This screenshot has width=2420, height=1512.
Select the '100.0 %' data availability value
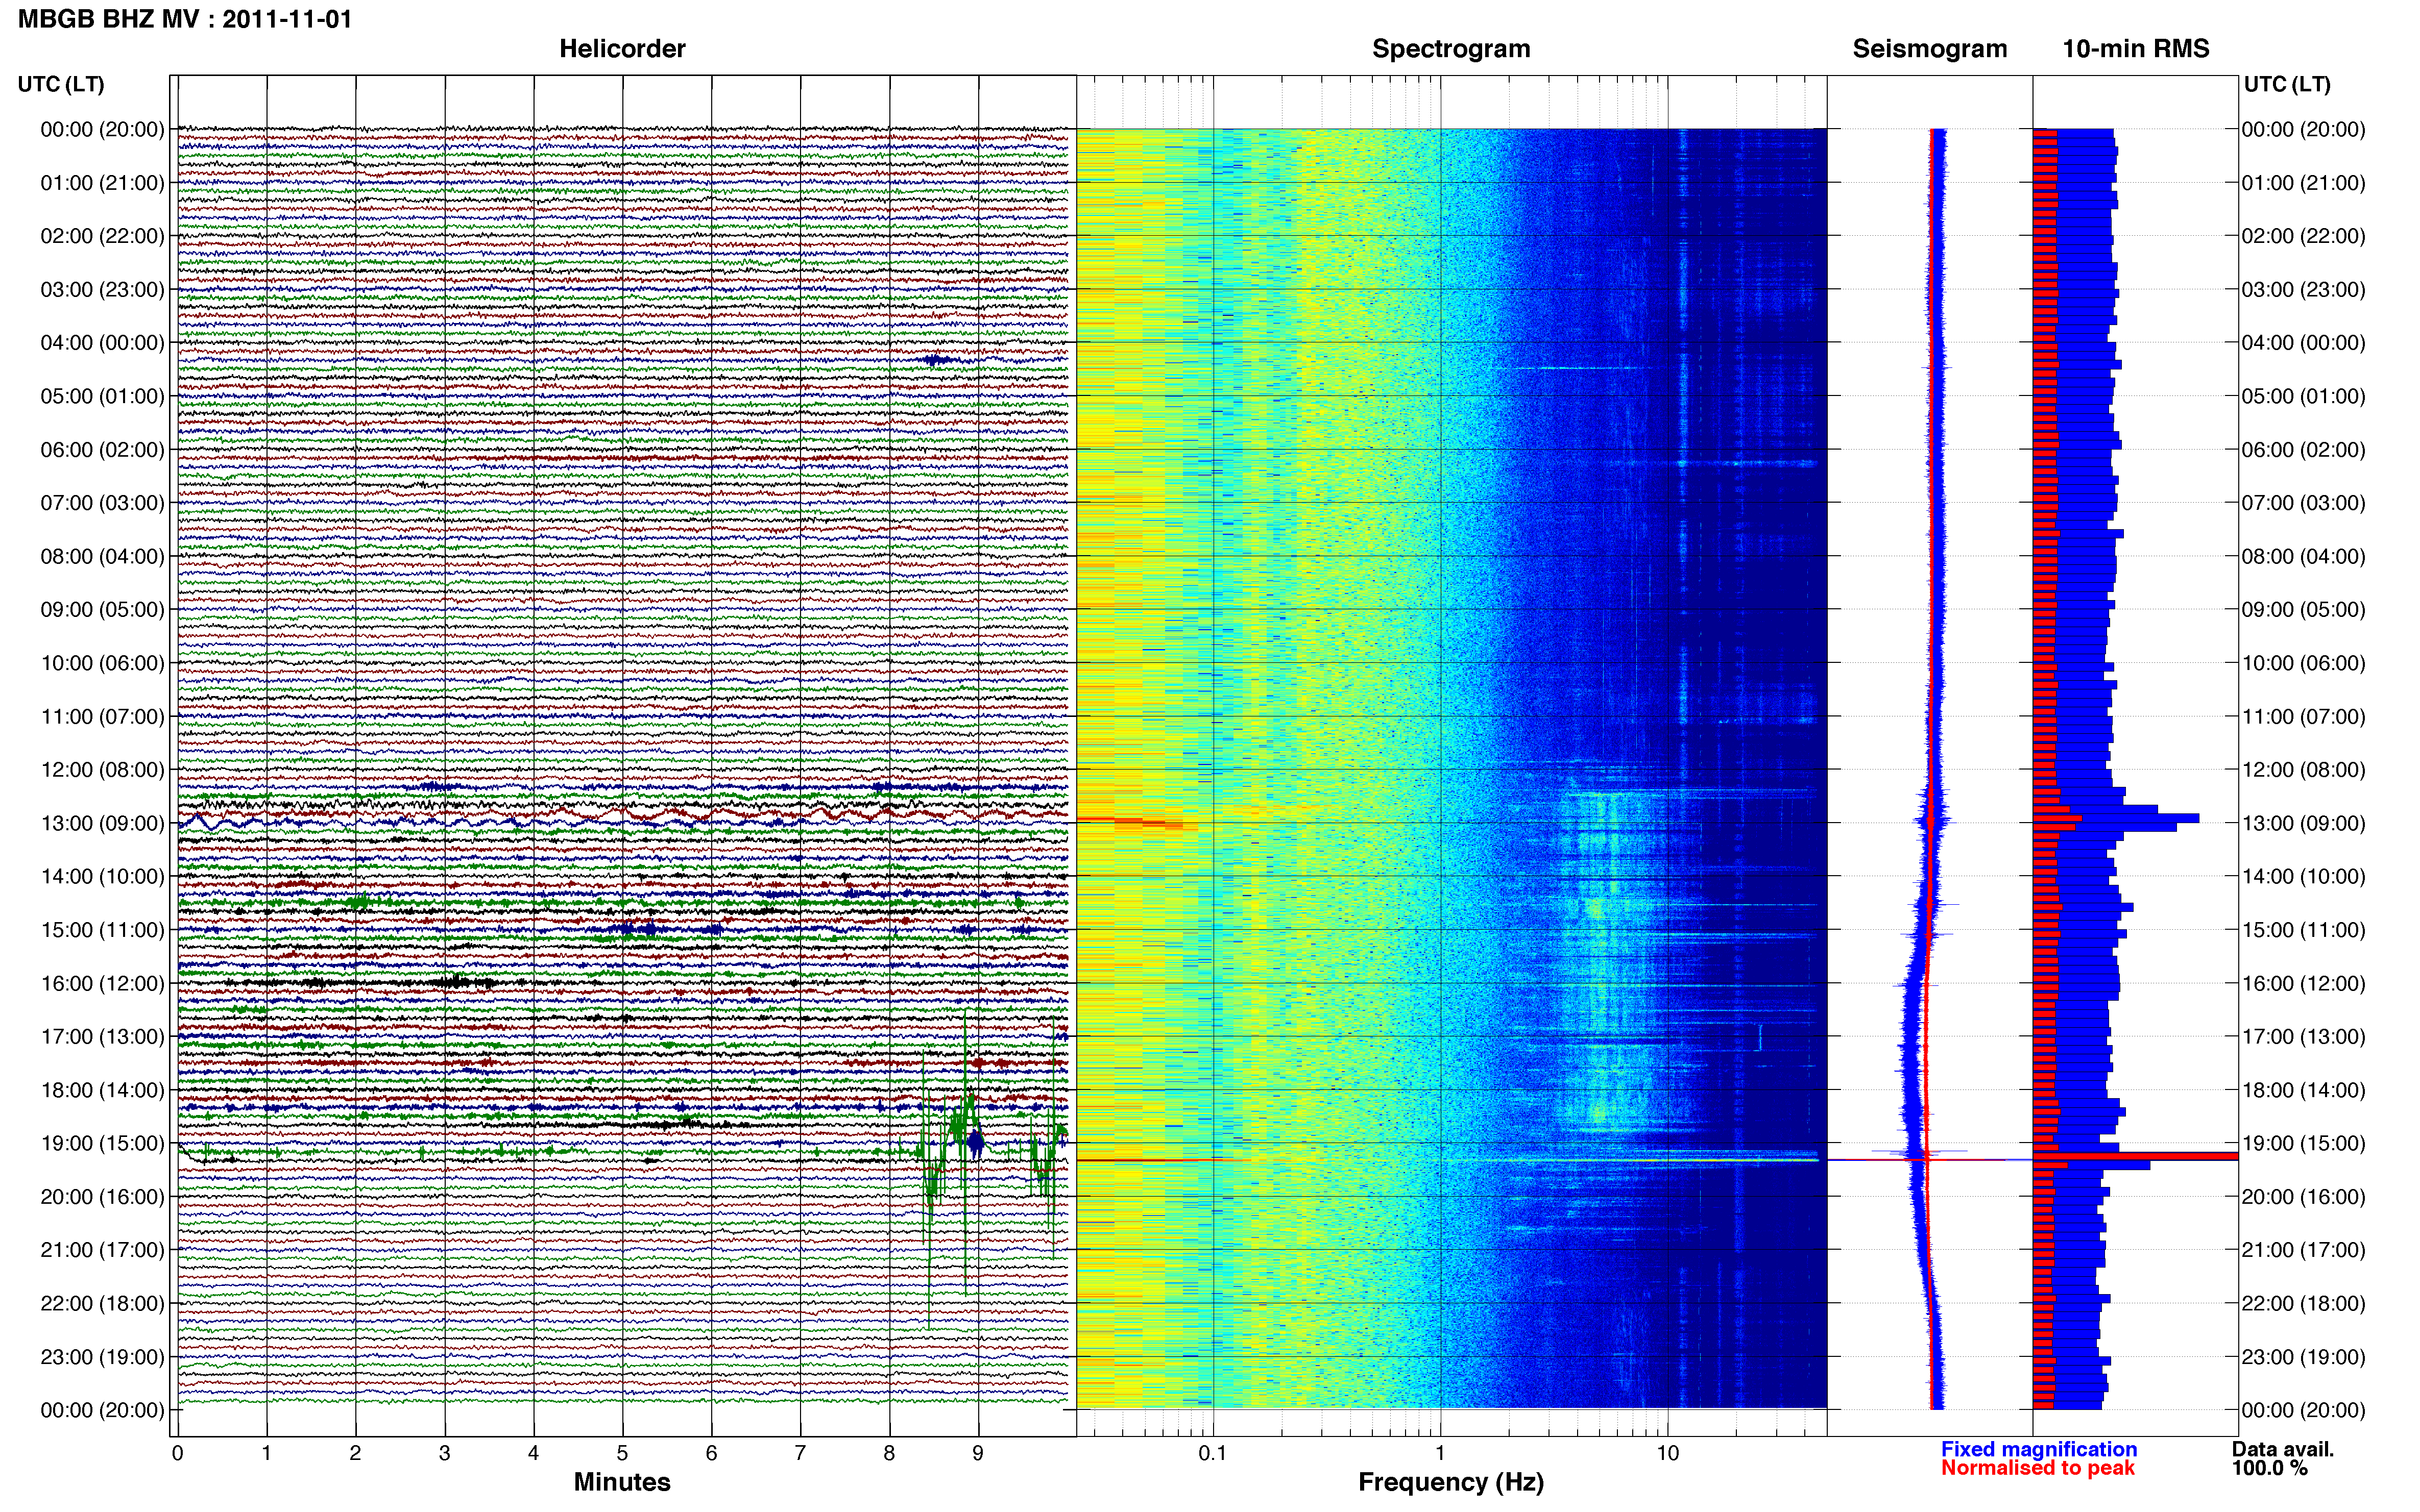pos(2269,1468)
